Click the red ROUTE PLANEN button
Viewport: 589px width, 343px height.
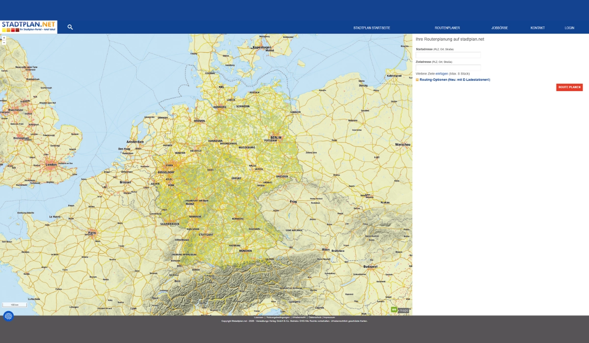point(569,87)
